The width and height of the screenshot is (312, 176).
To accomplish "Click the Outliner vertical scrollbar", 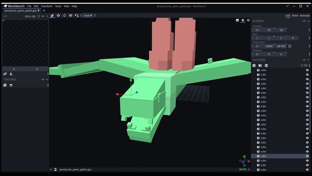I will (x=310, y=106).
